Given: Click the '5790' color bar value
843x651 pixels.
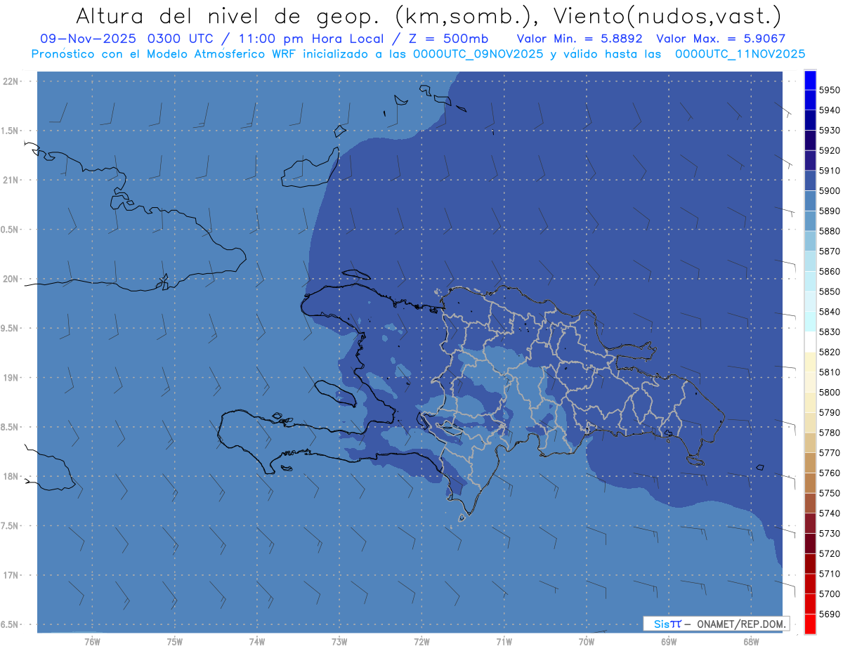Looking at the screenshot, I should [x=830, y=412].
